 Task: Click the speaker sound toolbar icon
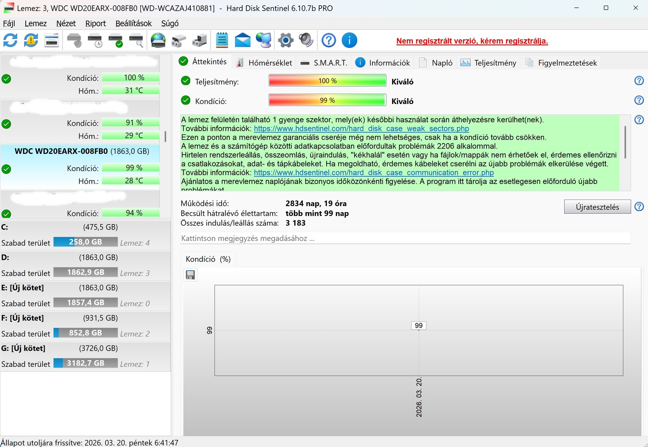pos(306,41)
